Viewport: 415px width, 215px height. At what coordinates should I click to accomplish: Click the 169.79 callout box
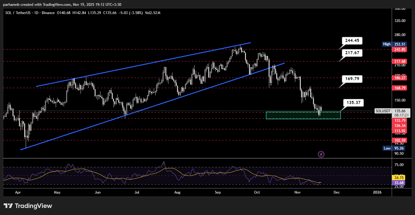coord(352,79)
